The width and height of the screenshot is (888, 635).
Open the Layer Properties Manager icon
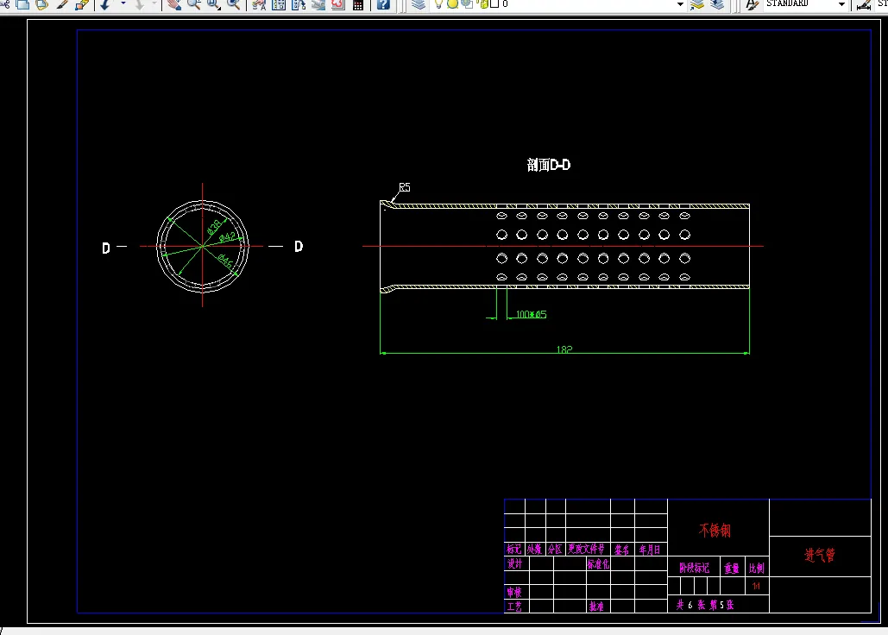point(419,4)
